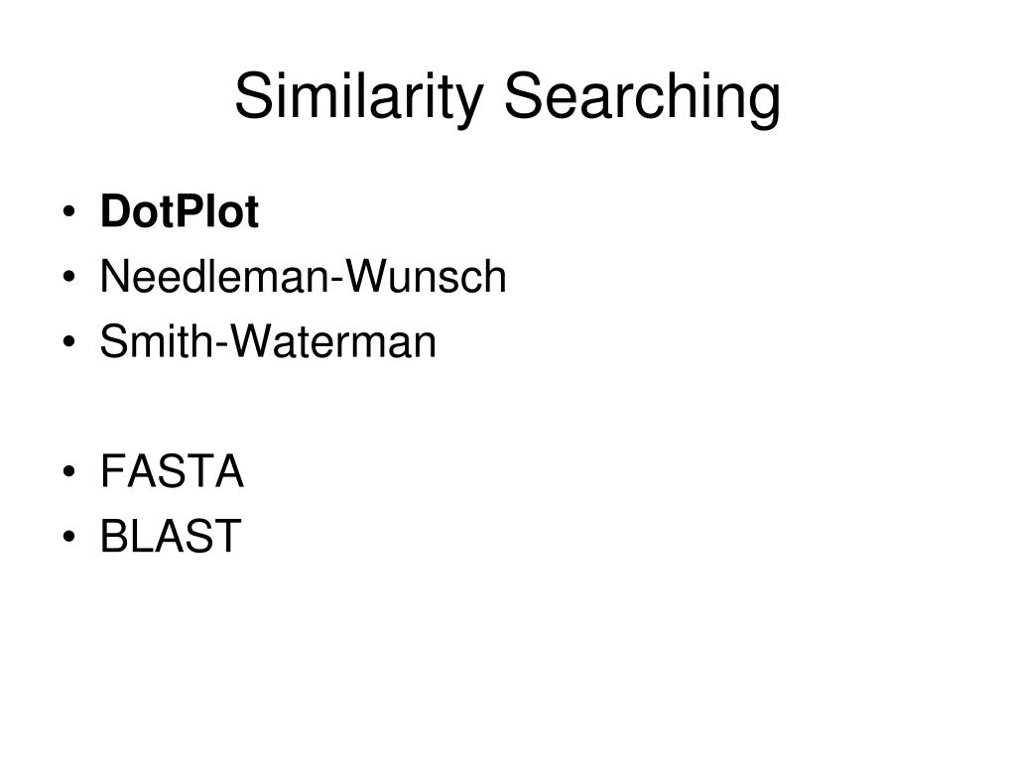Click the bullet dot before Needleman-Wunsch

(69, 277)
